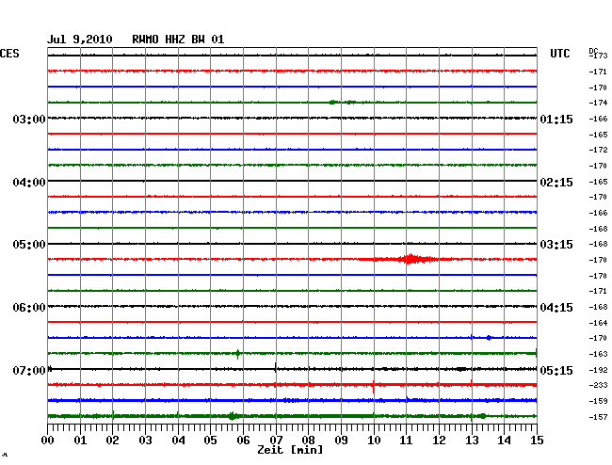Click minute 08 on the time axis
Viewport: 612px width, 465px height.
coord(308,440)
